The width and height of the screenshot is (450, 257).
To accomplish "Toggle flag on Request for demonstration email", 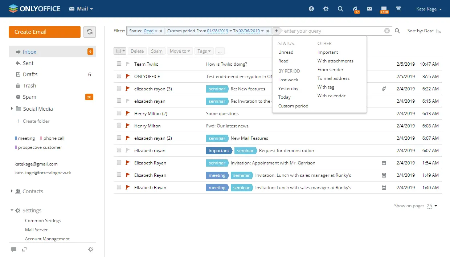I will (127, 150).
